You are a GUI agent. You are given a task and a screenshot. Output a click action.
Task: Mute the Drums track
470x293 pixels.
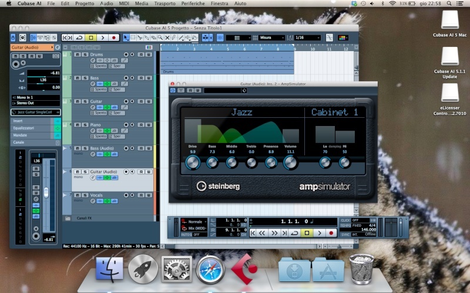(78, 54)
